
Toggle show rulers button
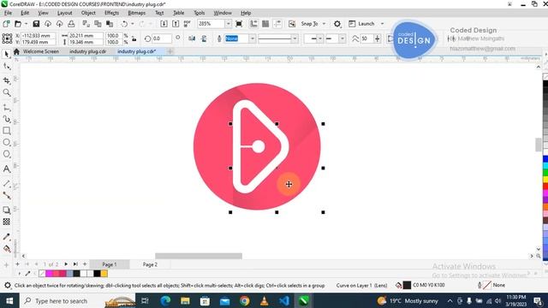coord(253,24)
